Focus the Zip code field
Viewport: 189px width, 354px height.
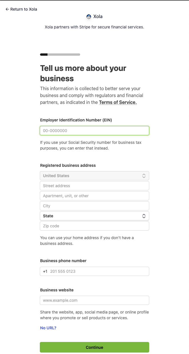coord(94,226)
